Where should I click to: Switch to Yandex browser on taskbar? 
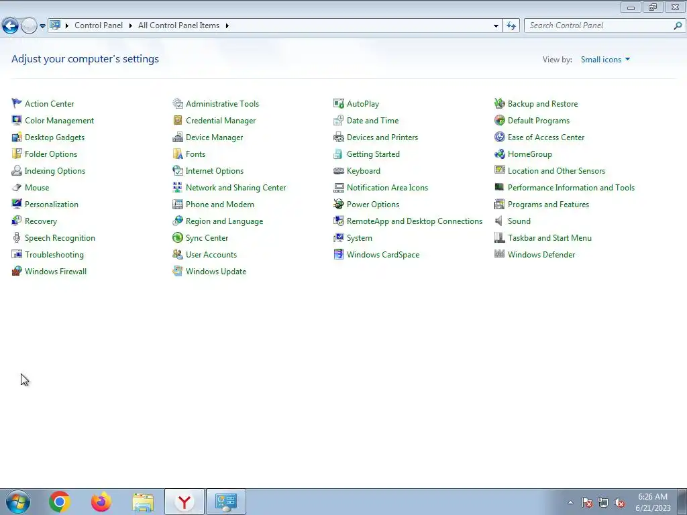pos(184,502)
